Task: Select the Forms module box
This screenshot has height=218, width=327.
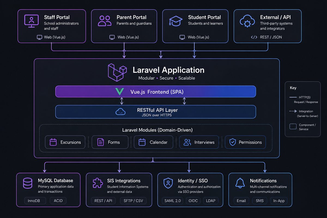Action: point(110,142)
